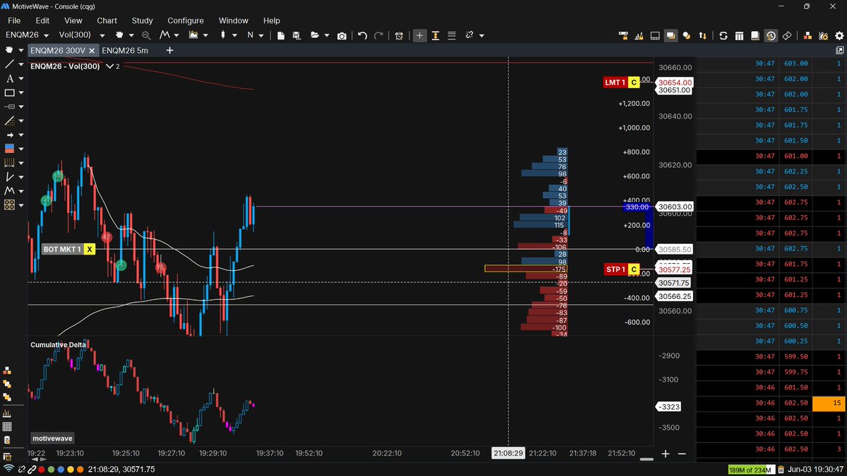Click the refresh arrows icon in top-right toolbar
The image size is (847, 476).
coord(723,35)
